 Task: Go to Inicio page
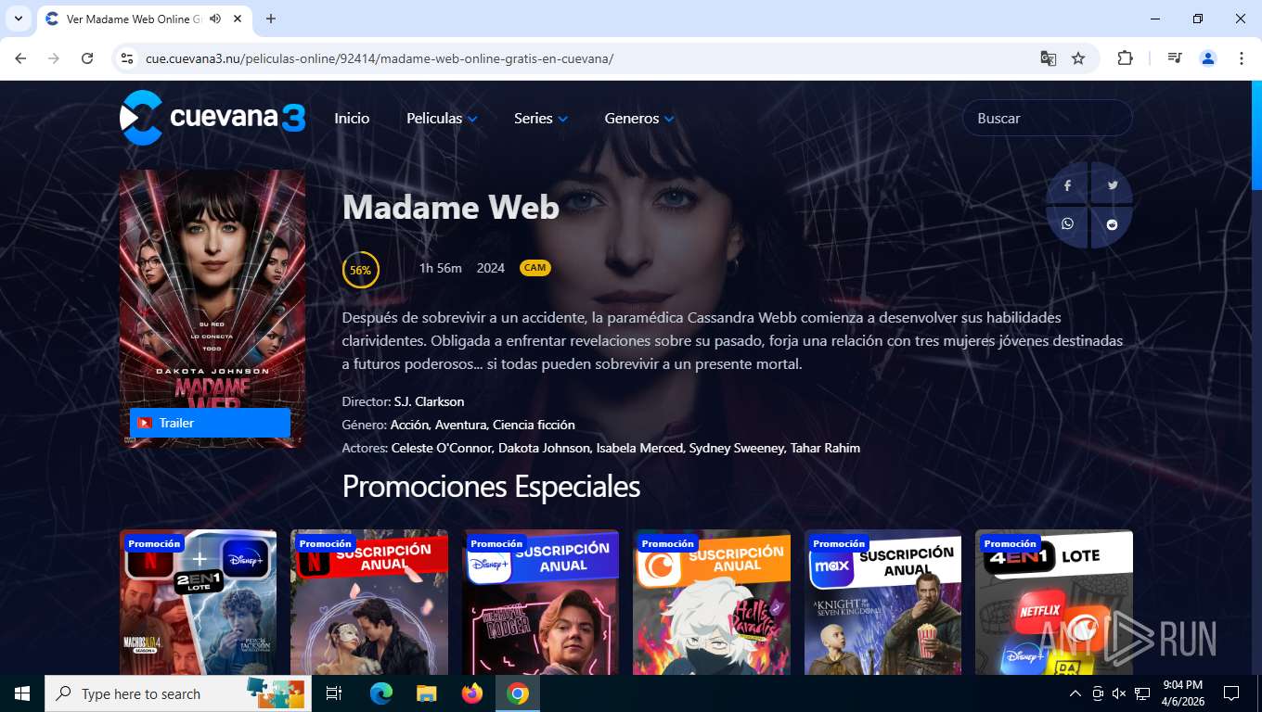click(x=352, y=119)
